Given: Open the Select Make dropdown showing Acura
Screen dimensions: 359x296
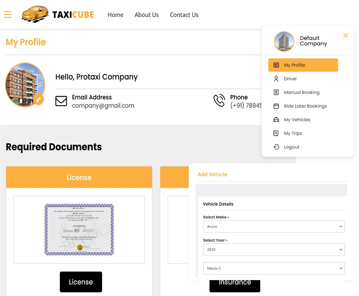Looking at the screenshot, I should coord(274,226).
